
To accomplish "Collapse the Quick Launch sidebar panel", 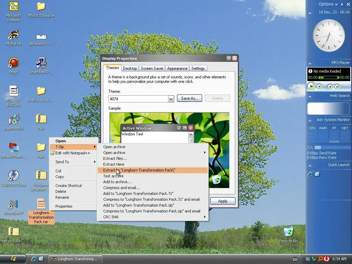I will click(310, 165).
